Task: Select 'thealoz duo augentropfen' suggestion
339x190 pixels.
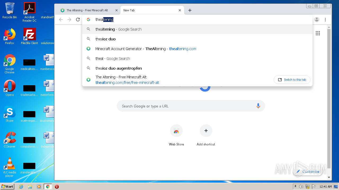Action: coord(197,68)
